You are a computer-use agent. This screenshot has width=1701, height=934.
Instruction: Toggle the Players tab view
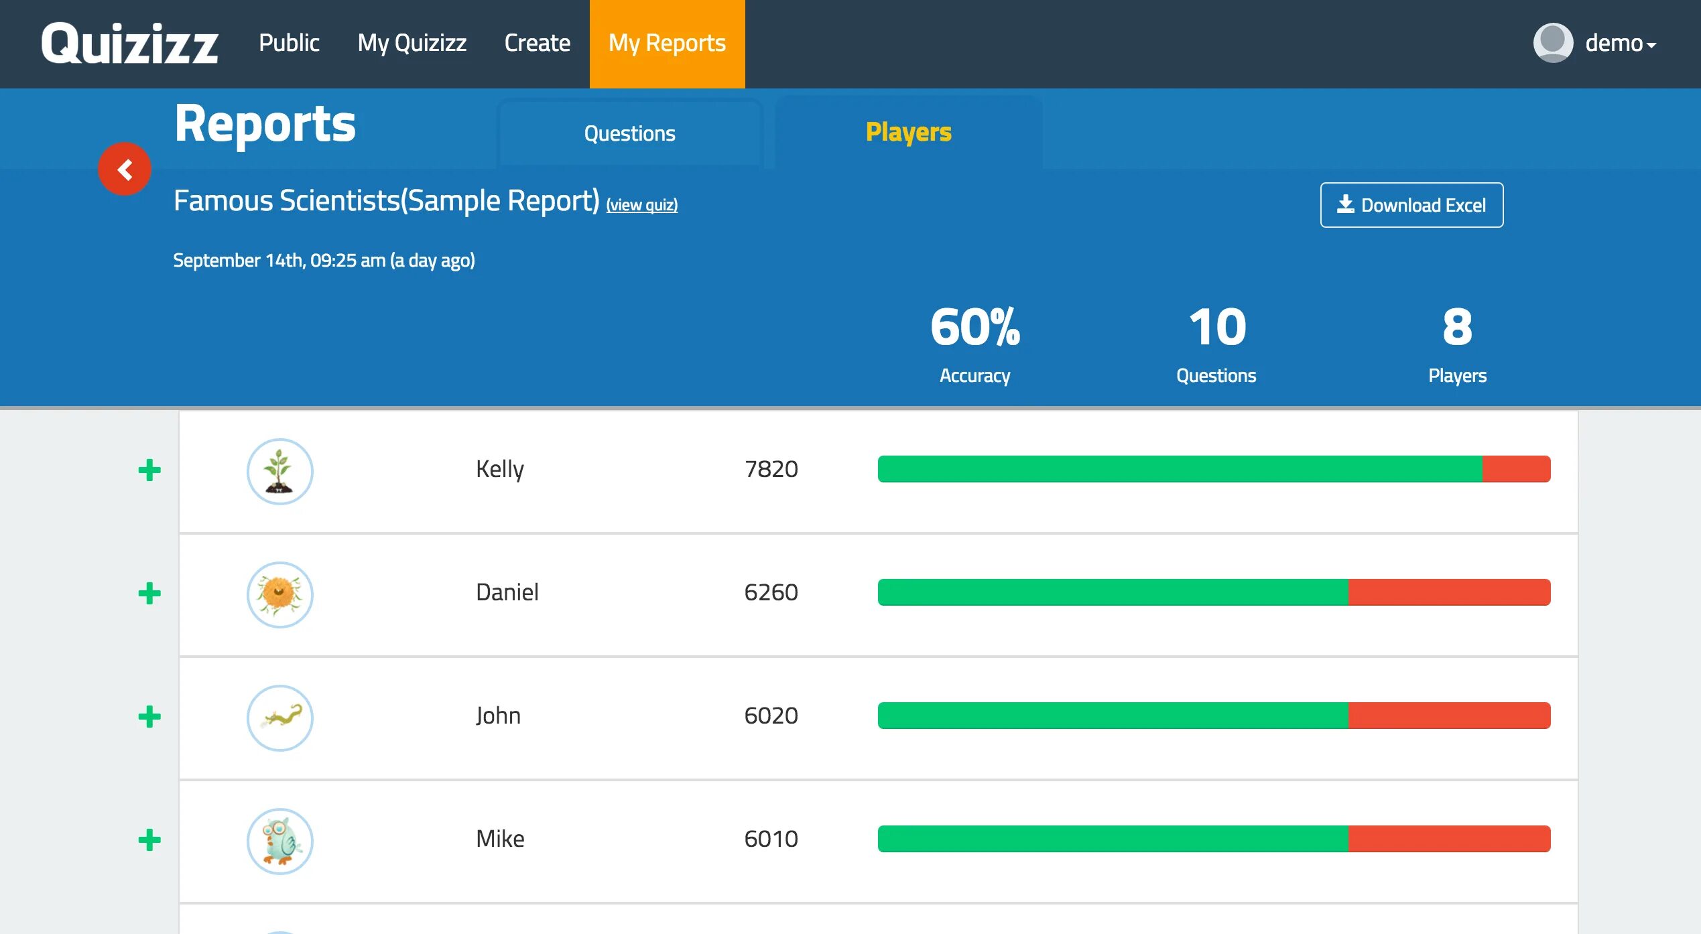[909, 132]
